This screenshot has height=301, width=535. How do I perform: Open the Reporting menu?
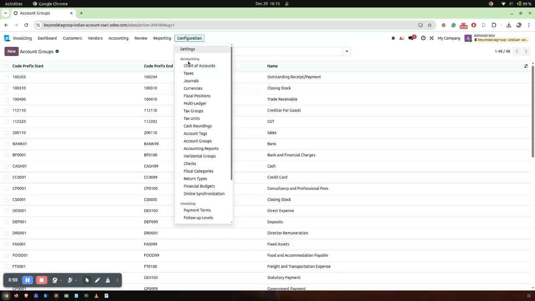pyautogui.click(x=162, y=38)
